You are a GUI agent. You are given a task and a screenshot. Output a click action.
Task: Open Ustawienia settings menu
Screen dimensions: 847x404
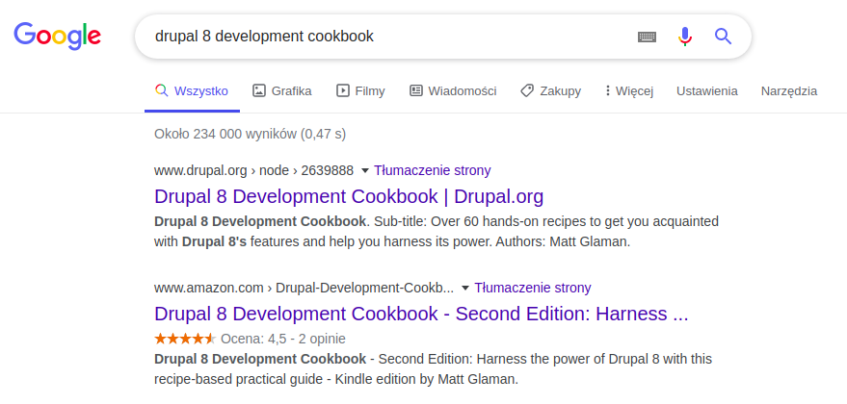click(707, 91)
